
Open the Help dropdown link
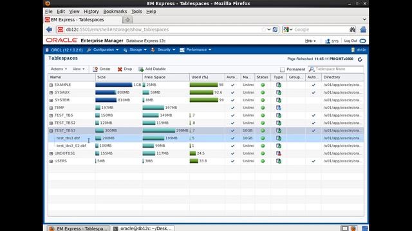click(x=310, y=41)
